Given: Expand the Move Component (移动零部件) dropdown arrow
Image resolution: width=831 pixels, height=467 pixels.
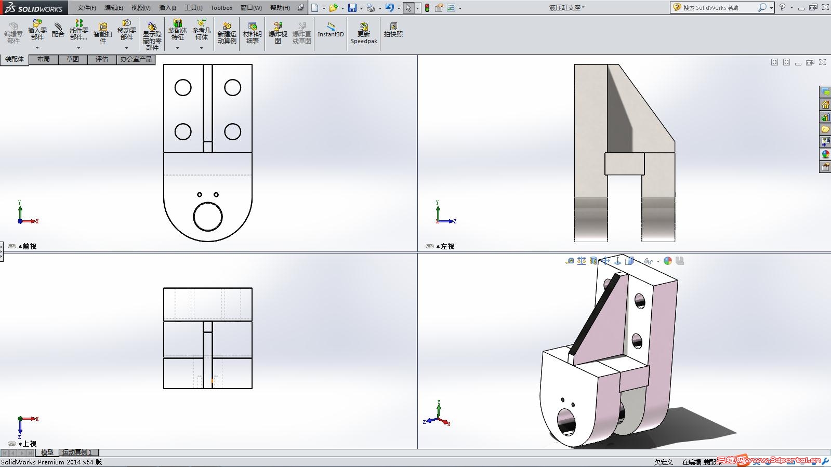Looking at the screenshot, I should point(127,48).
